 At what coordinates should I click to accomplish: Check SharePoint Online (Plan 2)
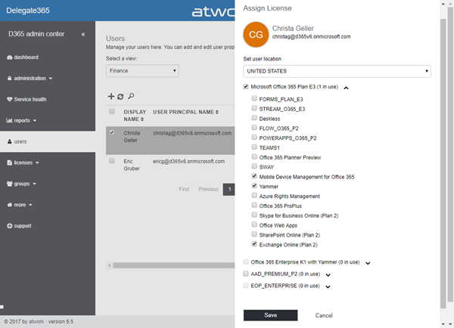[x=254, y=234]
